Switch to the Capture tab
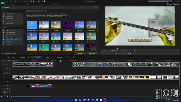The height and width of the screenshot is (102, 181). 12,4
